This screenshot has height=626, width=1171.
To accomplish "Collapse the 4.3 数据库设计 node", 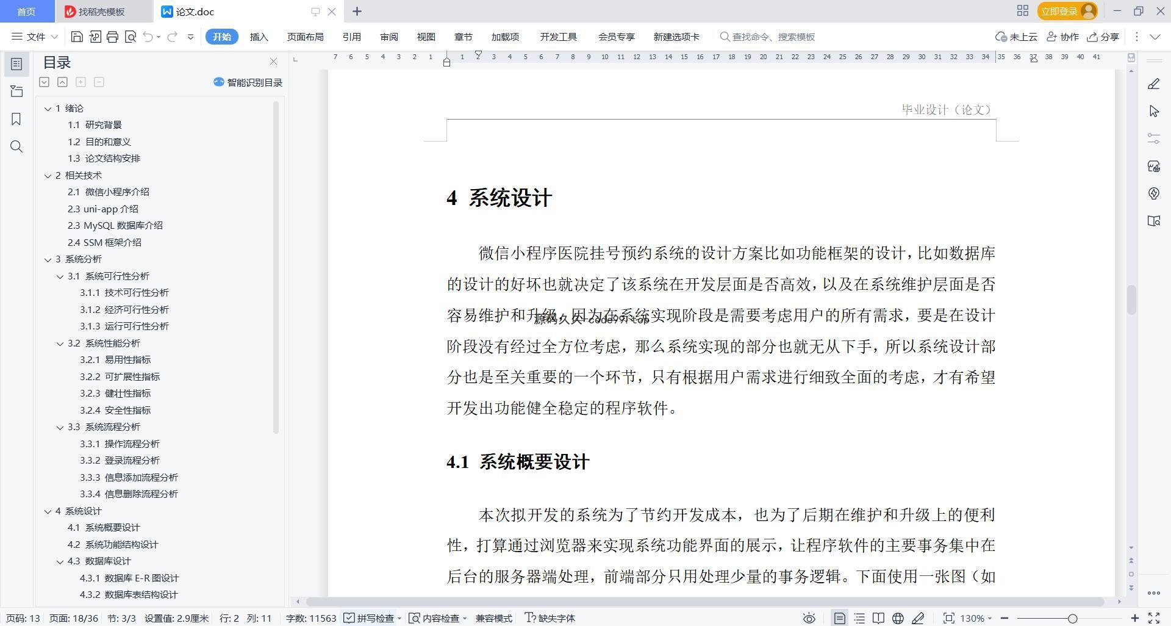I will coord(60,561).
